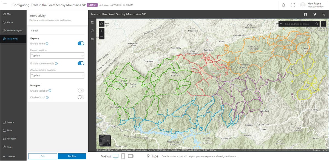Select the Interactivity section
The height and width of the screenshot is (161, 329).
click(x=13, y=39)
